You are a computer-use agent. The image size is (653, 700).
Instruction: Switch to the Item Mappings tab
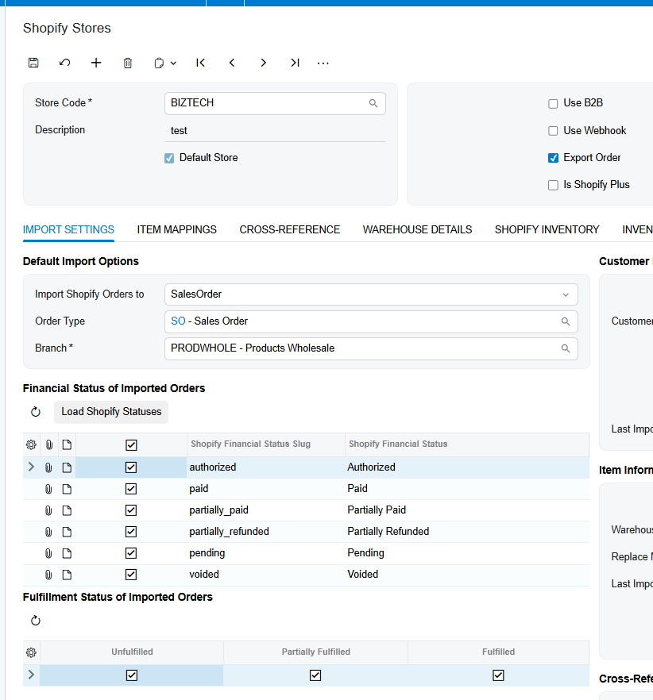click(176, 229)
